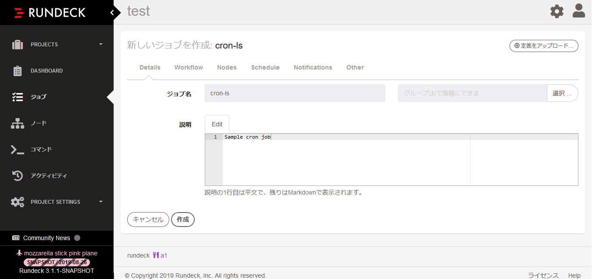Click the Community News icon
The image size is (592, 279).
pyautogui.click(x=17, y=237)
